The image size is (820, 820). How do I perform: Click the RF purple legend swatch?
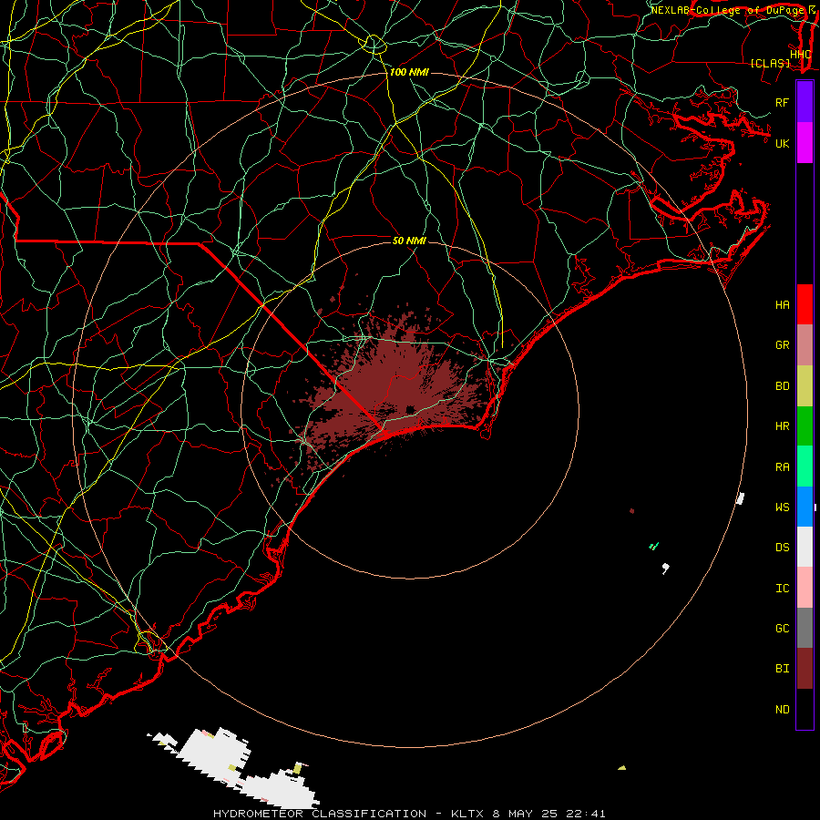click(x=805, y=102)
